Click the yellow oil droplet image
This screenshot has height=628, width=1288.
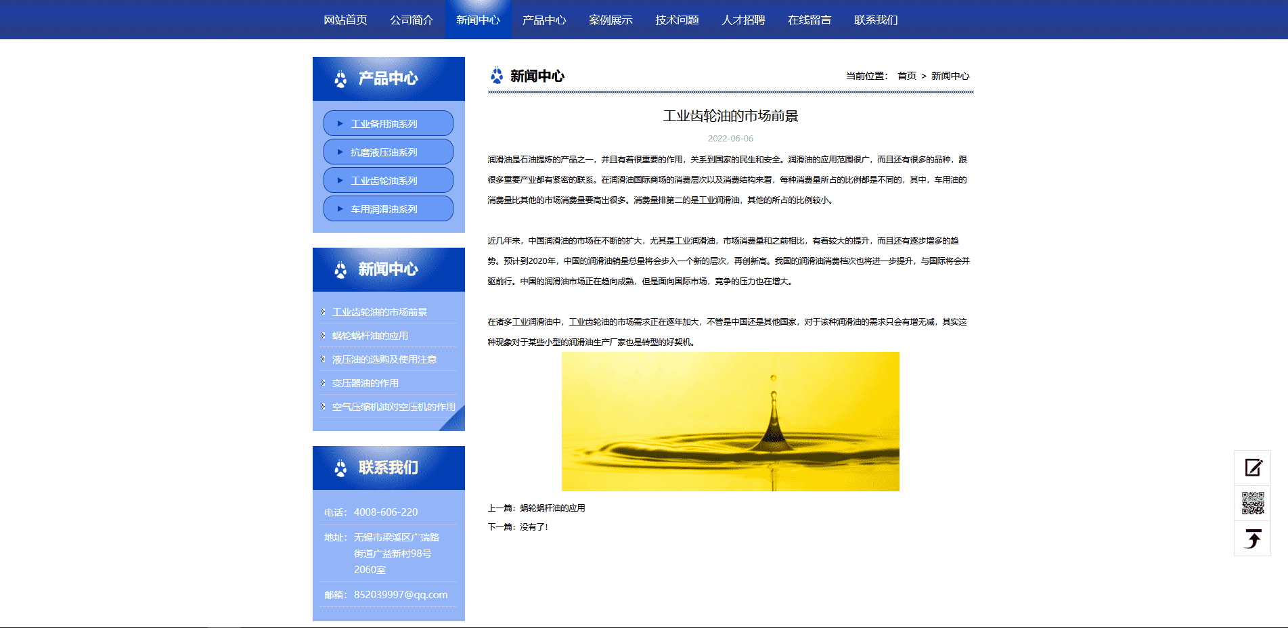click(x=730, y=422)
